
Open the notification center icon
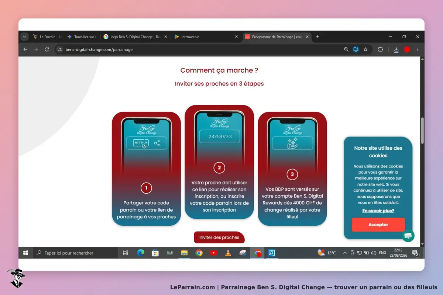415,253
